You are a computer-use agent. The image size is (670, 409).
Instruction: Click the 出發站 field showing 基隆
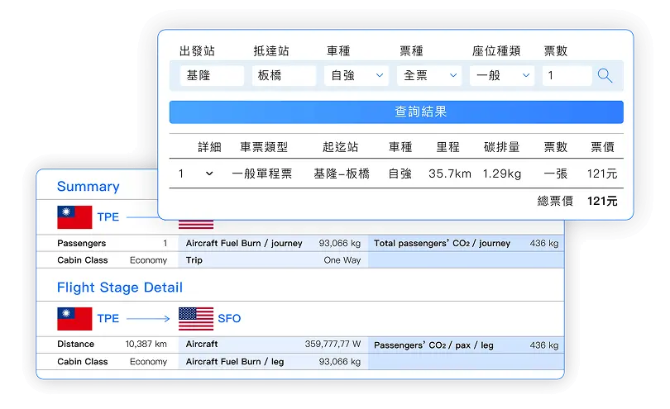click(x=212, y=75)
